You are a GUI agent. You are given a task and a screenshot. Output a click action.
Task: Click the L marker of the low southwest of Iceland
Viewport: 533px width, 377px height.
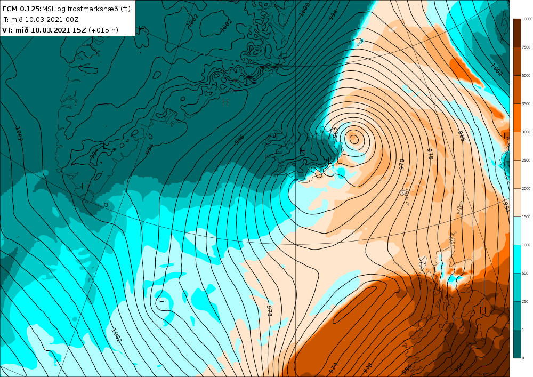(161, 299)
